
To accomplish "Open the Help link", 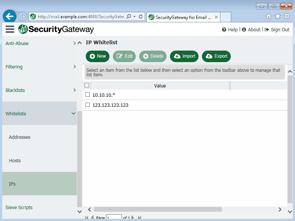I will click(230, 30).
